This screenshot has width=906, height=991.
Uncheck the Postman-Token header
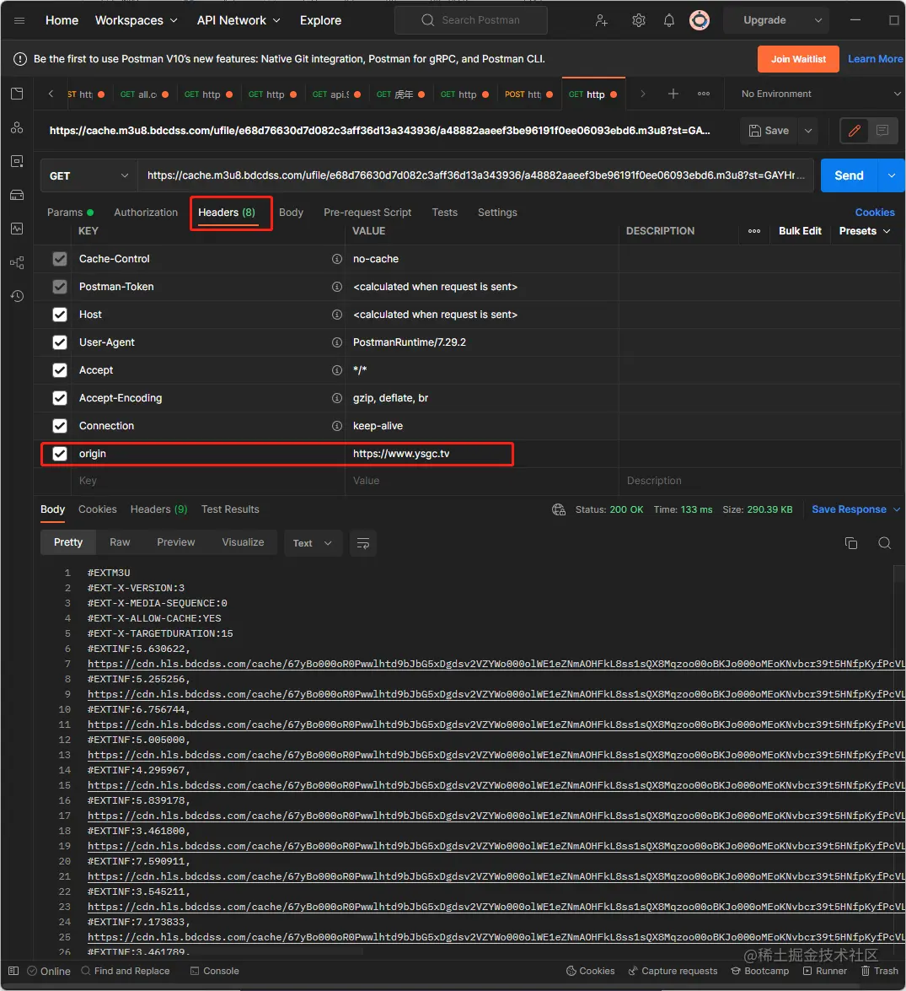pos(59,287)
